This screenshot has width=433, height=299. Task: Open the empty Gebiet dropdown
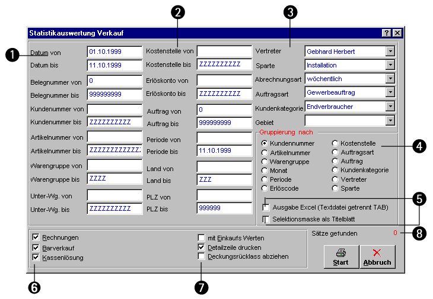point(390,120)
